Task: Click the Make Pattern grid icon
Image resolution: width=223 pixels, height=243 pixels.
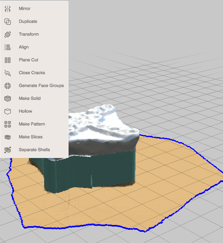Action: click(x=8, y=124)
